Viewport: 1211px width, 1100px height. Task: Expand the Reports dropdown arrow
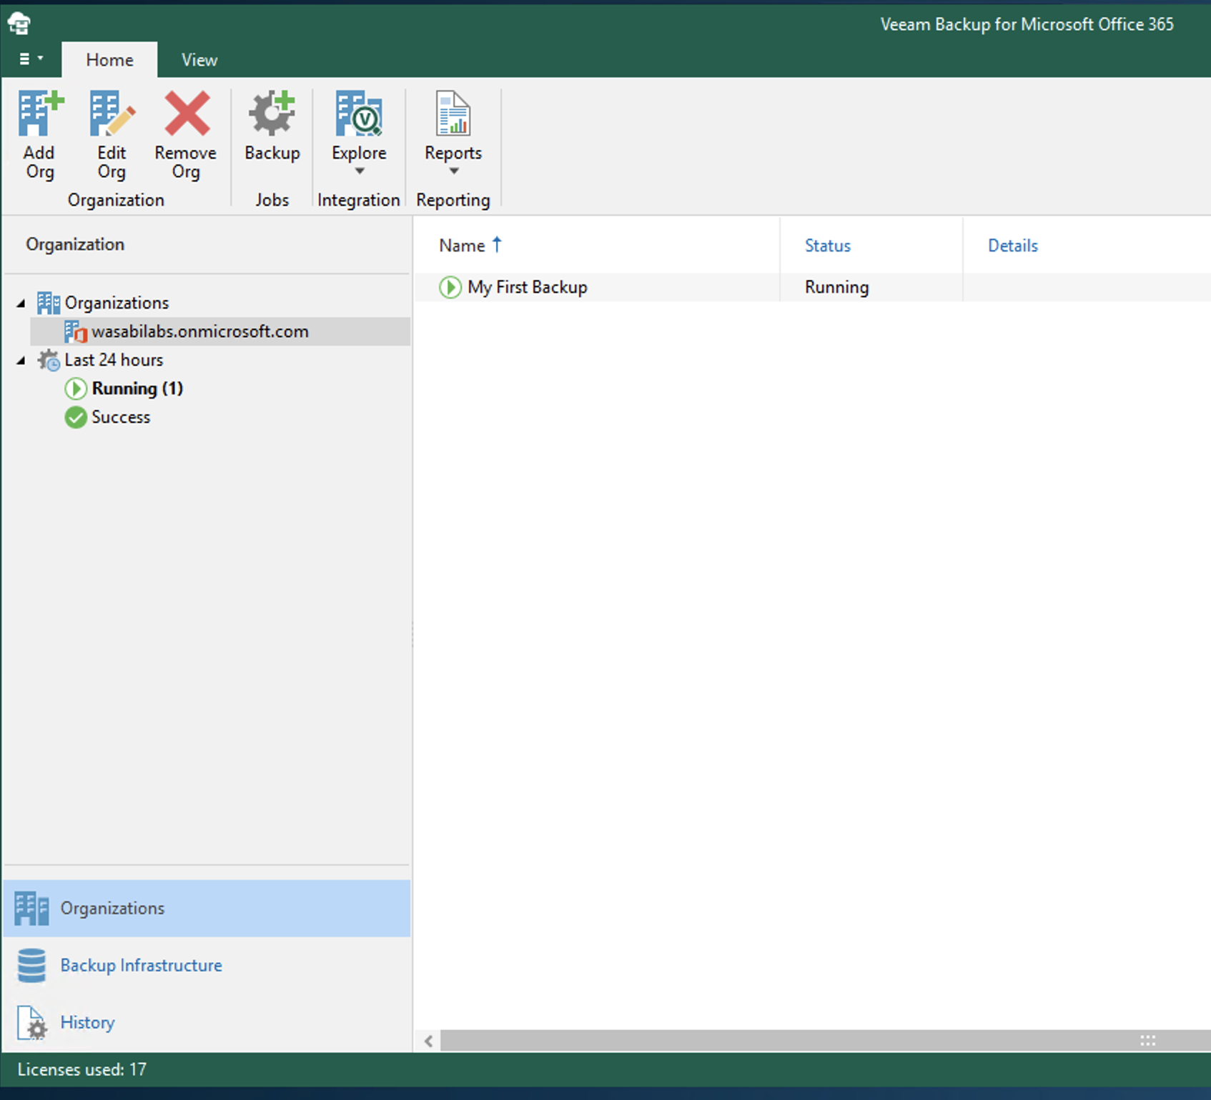click(454, 171)
